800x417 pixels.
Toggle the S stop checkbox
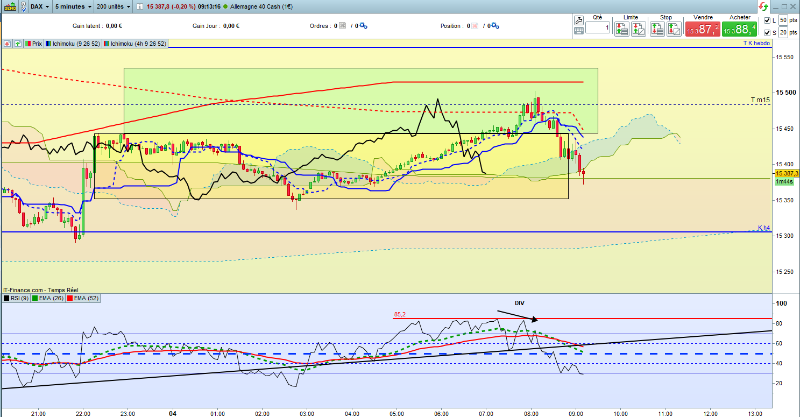tap(767, 33)
